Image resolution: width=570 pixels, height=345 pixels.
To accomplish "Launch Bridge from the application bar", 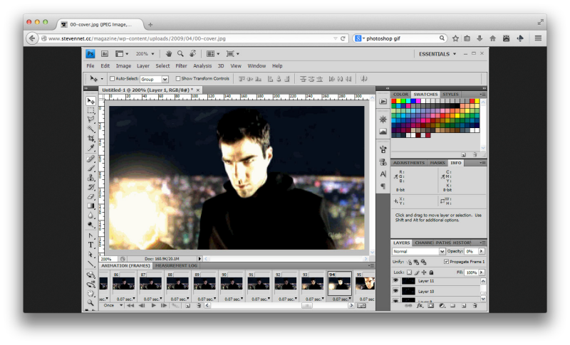I will pyautogui.click(x=105, y=53).
